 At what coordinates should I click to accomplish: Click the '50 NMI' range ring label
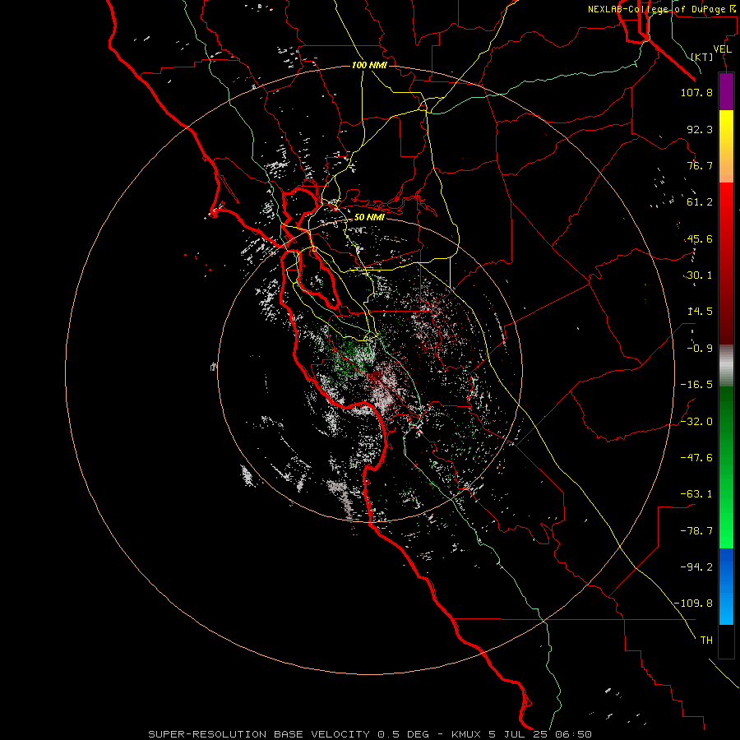[x=369, y=217]
